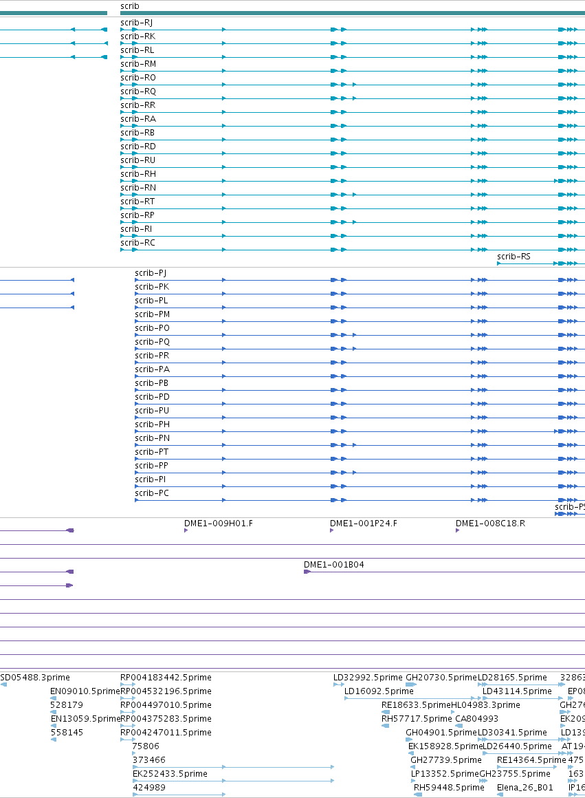Choose the scrib-PQ CDS
This screenshot has width=585, height=798.
152,341
